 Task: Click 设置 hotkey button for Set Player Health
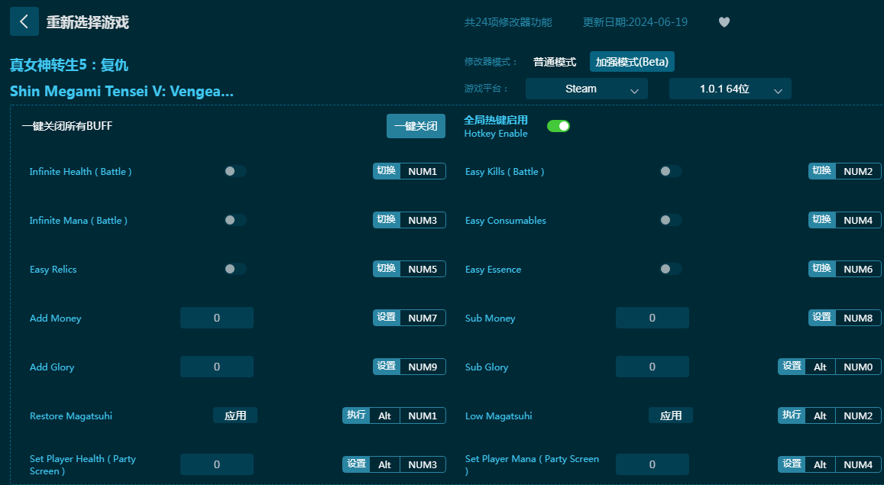356,464
